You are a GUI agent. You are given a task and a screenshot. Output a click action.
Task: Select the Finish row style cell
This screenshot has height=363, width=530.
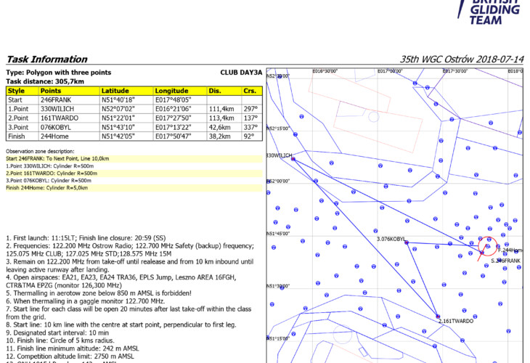pyautogui.click(x=21, y=136)
